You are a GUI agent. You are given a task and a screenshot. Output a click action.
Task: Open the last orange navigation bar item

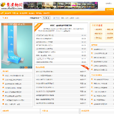47,13
